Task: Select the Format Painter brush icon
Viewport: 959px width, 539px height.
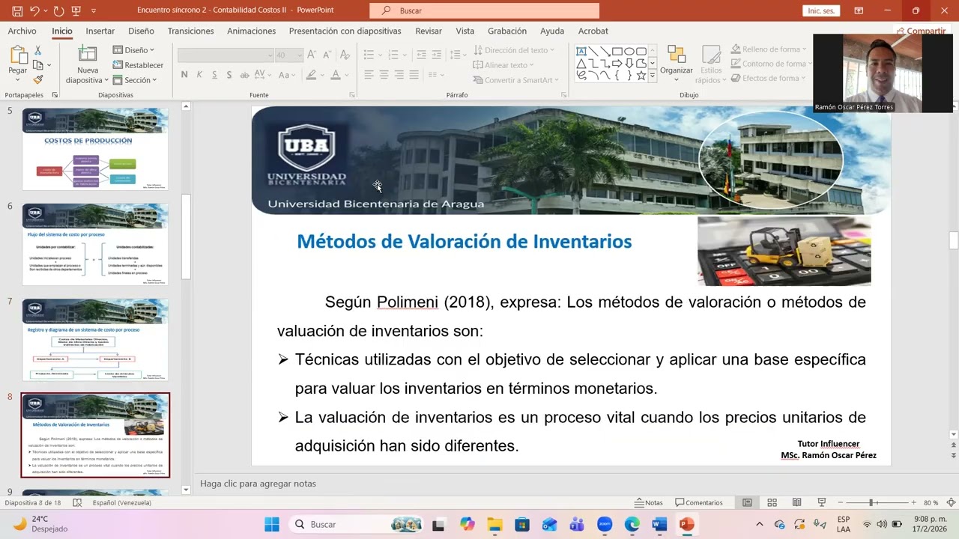Action: click(37, 79)
